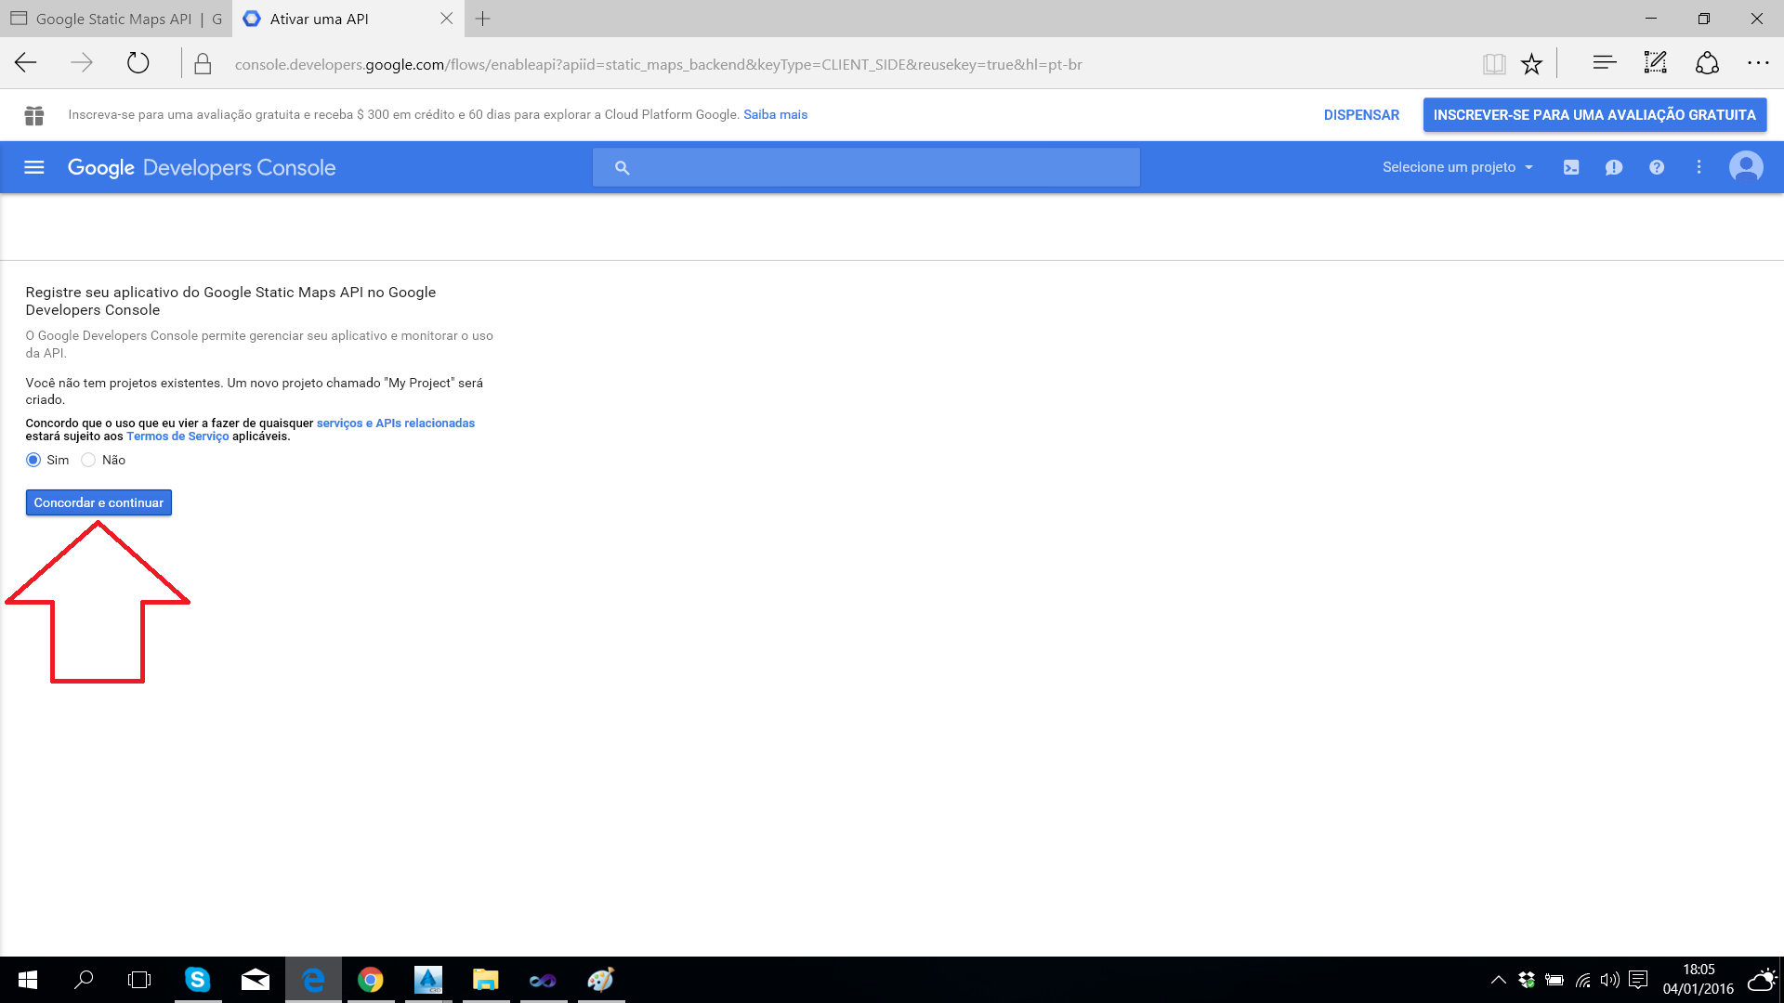Open battery status tray icon

click(x=1554, y=980)
